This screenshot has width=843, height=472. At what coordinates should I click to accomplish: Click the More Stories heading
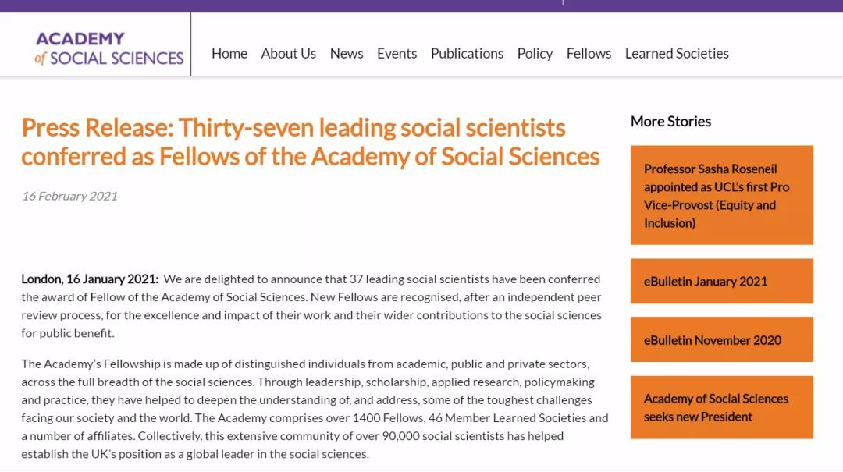pos(670,121)
